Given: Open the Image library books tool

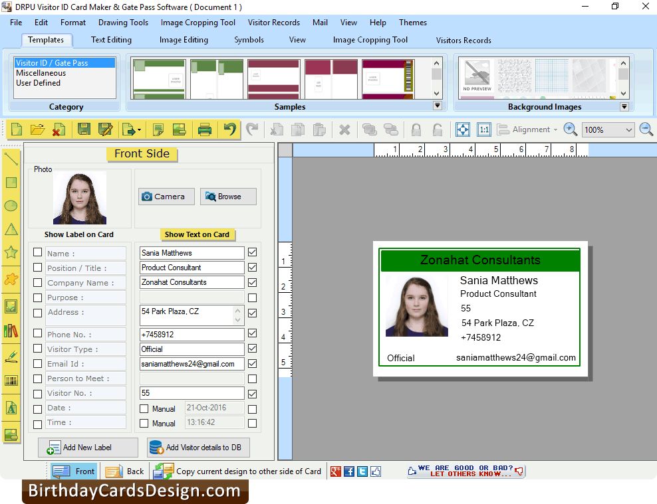Looking at the screenshot, I should coord(11,331).
